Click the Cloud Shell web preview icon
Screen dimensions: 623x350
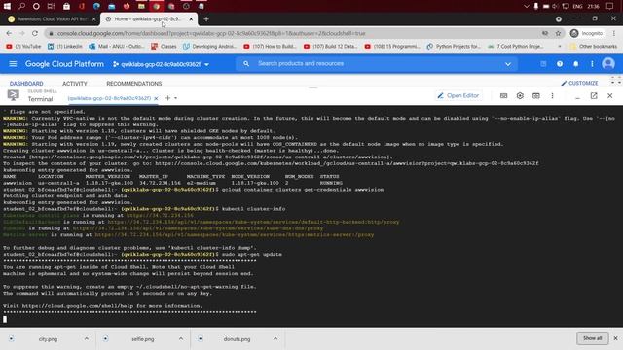536,95
